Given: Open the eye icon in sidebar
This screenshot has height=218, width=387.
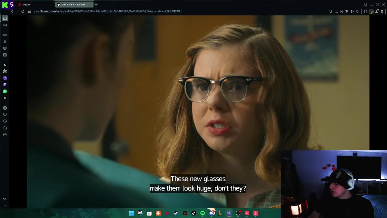Looking at the screenshot, I should [x=5, y=35].
